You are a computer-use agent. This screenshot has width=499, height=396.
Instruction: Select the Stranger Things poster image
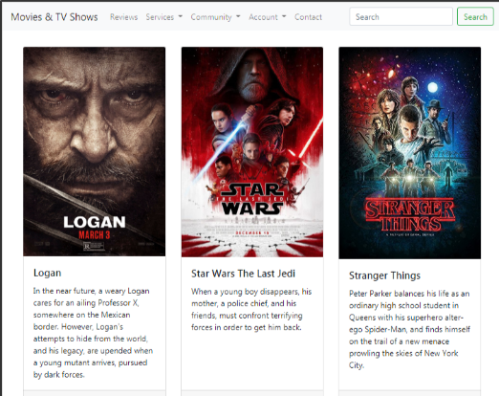(x=410, y=153)
